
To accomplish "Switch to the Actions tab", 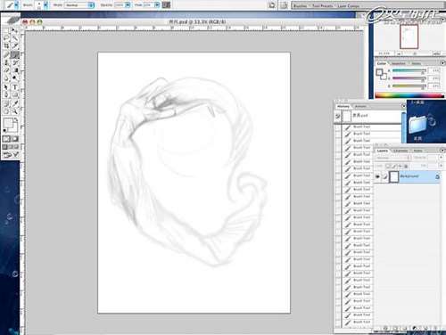I will (360, 106).
